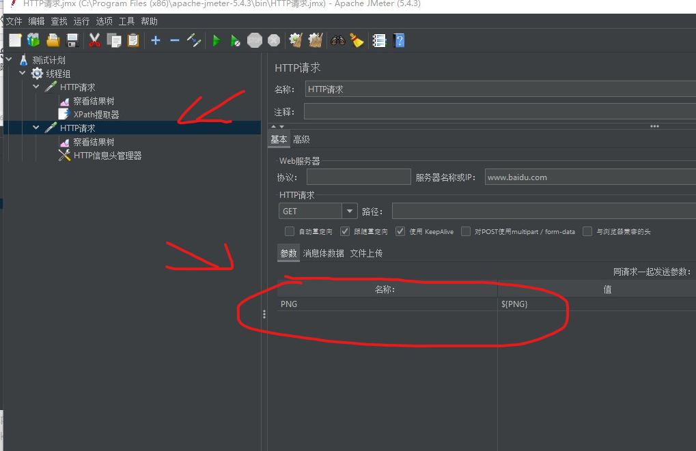The width and height of the screenshot is (696, 451).
Task: Toggle the 与浏览器兼容的头 checkbox
Action: 587,231
